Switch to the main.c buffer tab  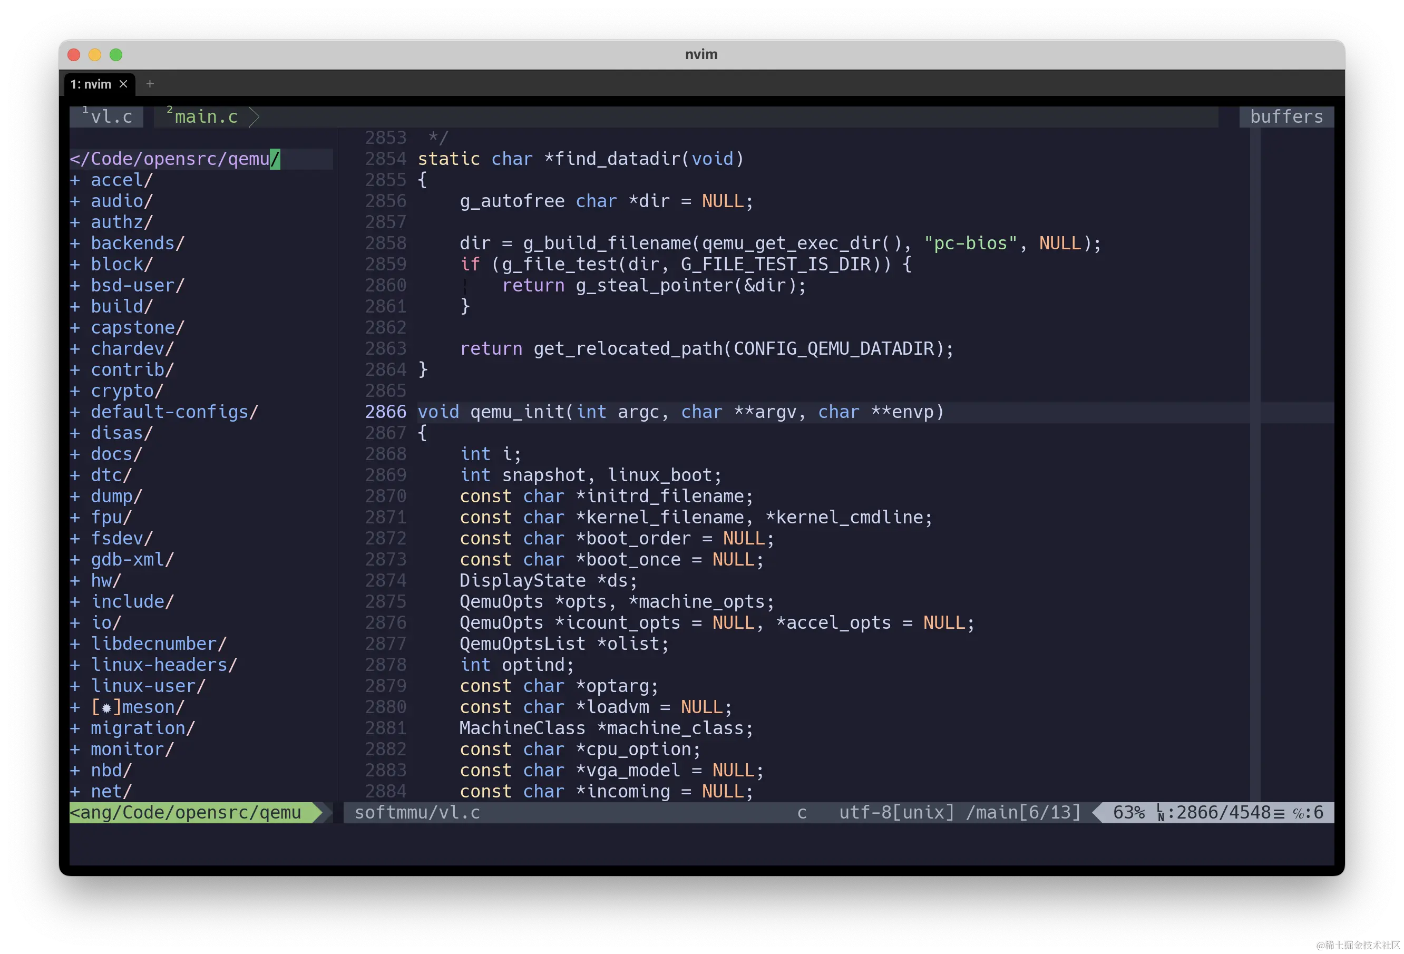[x=206, y=116]
